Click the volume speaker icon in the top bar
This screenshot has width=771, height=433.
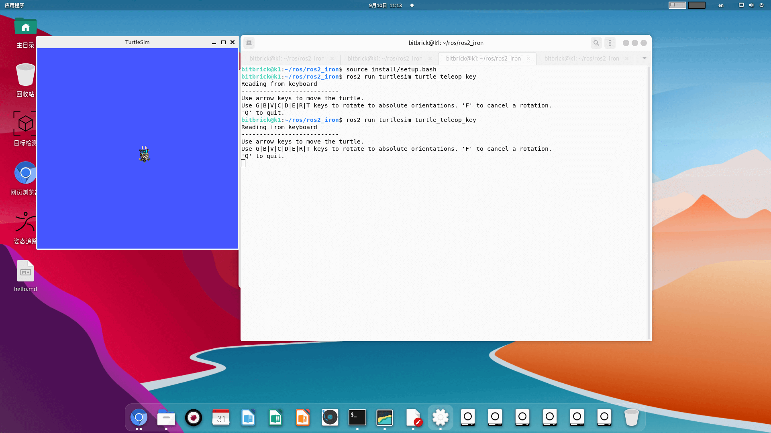751,5
